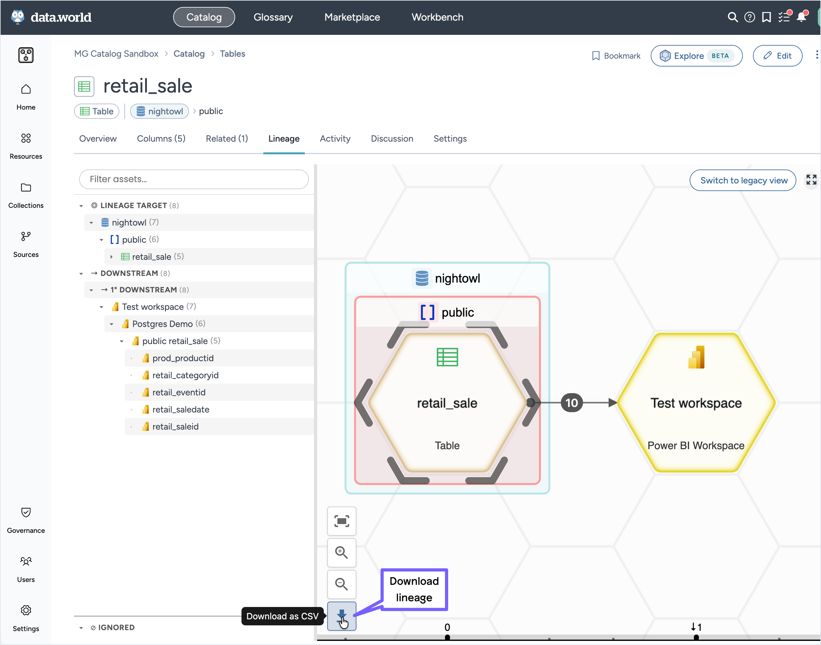Open Workbench in top navigation

[437, 17]
